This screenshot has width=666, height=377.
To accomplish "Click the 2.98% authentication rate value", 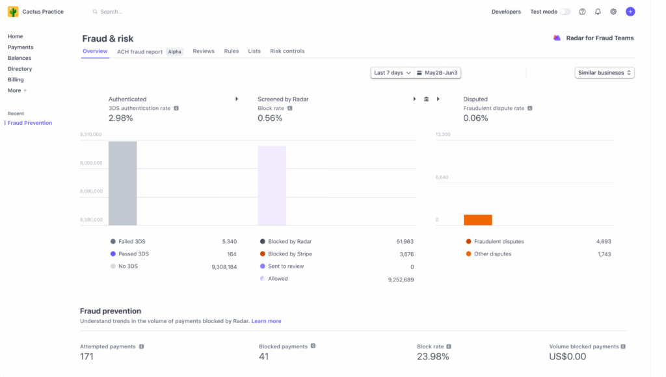I will click(x=120, y=118).
